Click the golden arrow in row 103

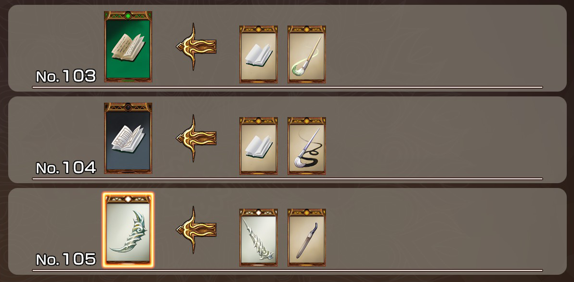coord(196,46)
